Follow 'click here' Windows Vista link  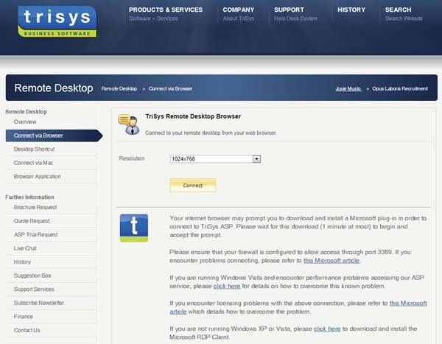[227, 287]
